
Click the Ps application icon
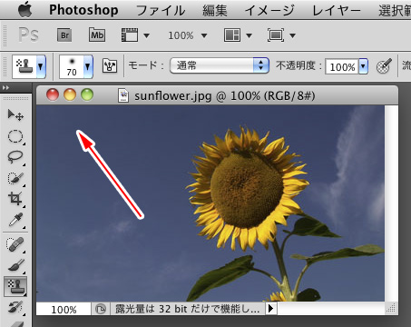click(x=28, y=35)
